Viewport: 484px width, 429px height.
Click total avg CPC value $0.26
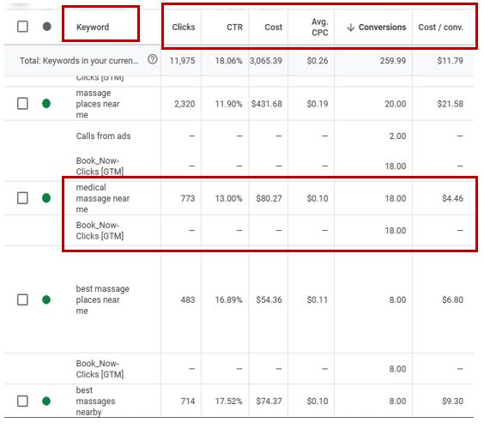coord(318,61)
